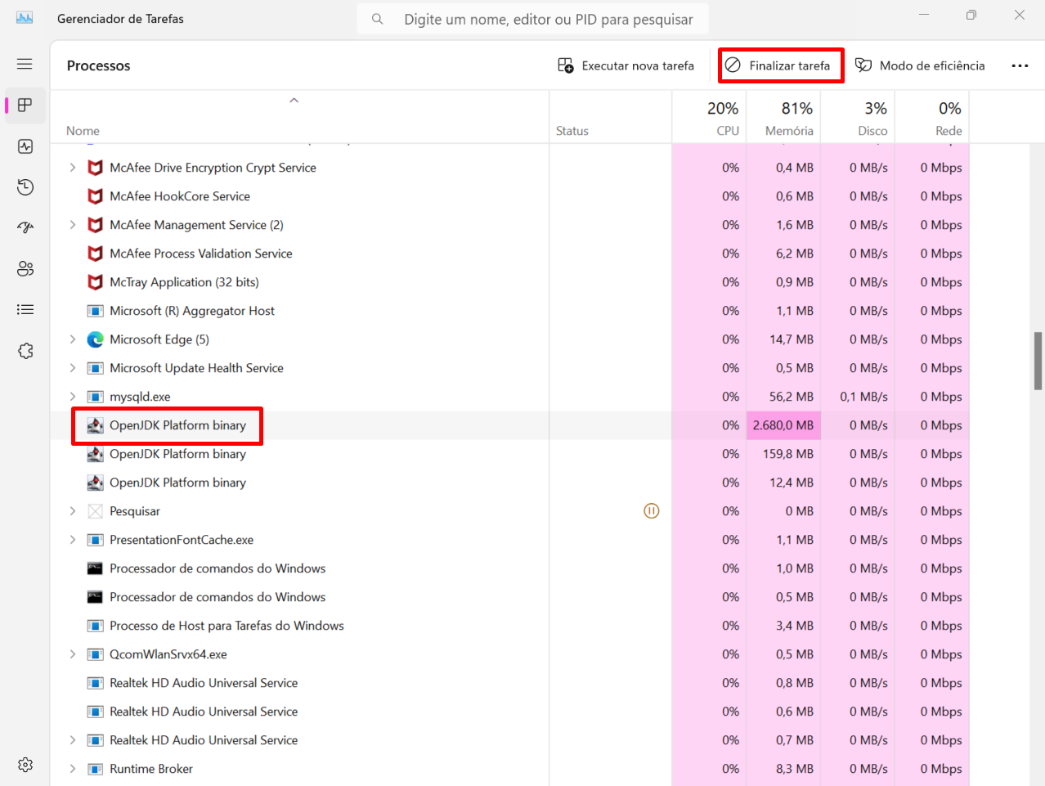This screenshot has width=1045, height=786.
Task: Open App history icon in sidebar
Action: (x=25, y=187)
